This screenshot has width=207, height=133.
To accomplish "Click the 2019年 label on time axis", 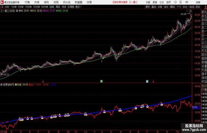I will point(4,132).
